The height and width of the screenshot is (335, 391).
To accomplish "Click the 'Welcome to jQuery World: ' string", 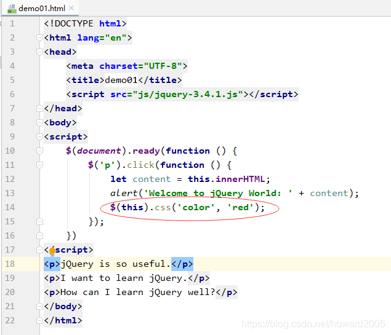I will 218,193.
